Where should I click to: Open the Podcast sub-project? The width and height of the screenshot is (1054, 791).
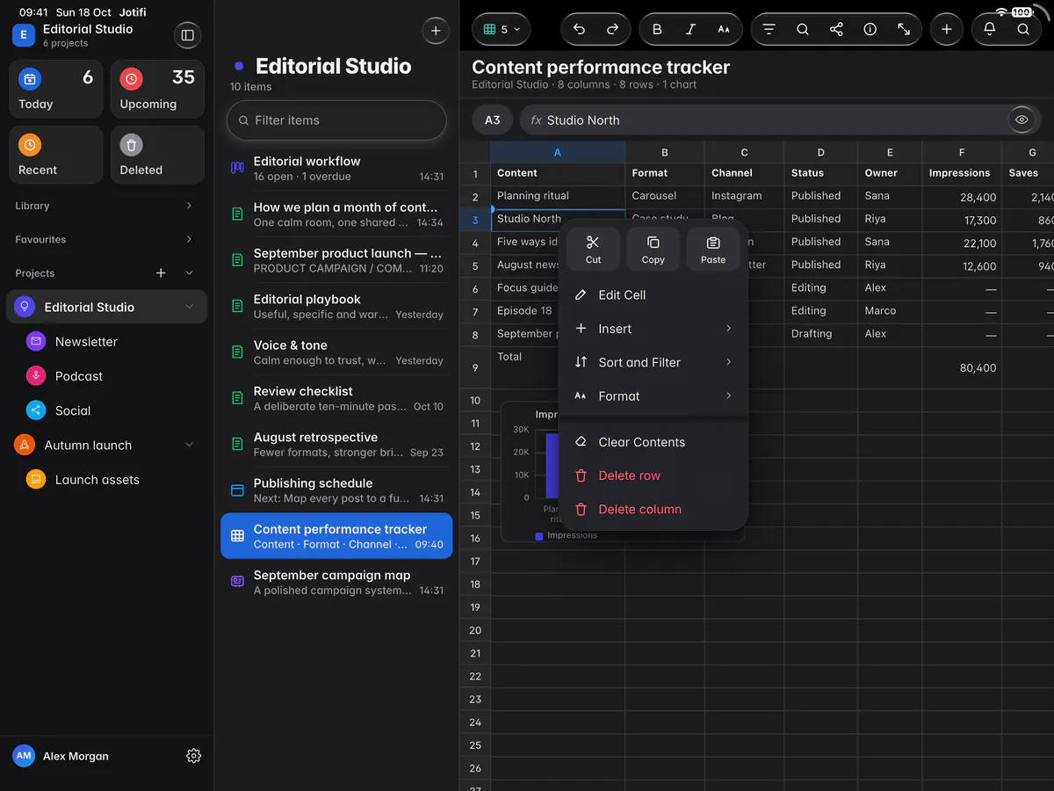(x=106, y=376)
